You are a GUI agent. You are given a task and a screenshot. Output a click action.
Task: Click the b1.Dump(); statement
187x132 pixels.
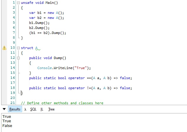tap(39, 23)
